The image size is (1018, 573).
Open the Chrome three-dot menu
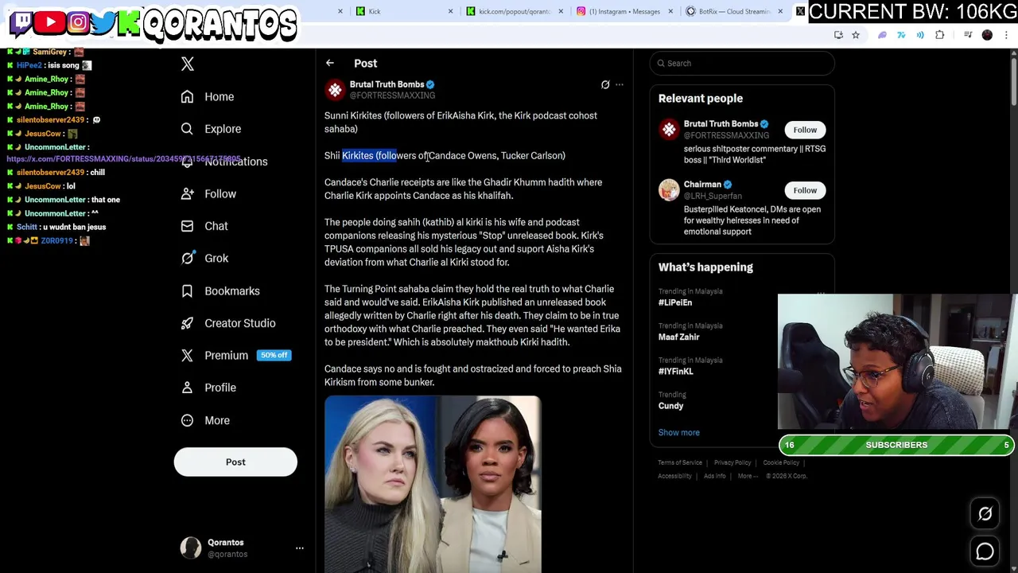tap(1007, 35)
